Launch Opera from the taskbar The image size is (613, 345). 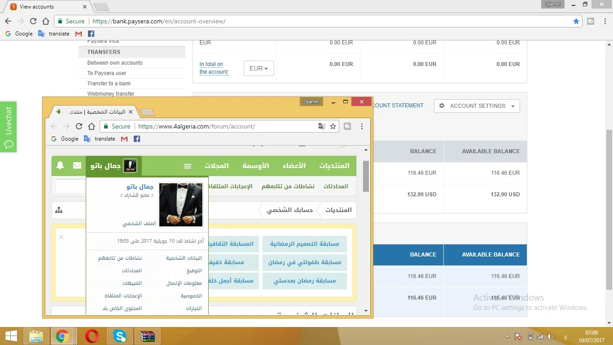pos(92,336)
